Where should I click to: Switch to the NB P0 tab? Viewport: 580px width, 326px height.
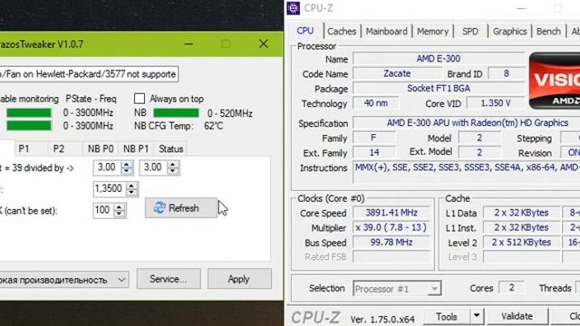(x=101, y=149)
